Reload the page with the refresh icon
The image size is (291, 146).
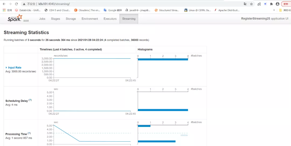tap(16, 4)
